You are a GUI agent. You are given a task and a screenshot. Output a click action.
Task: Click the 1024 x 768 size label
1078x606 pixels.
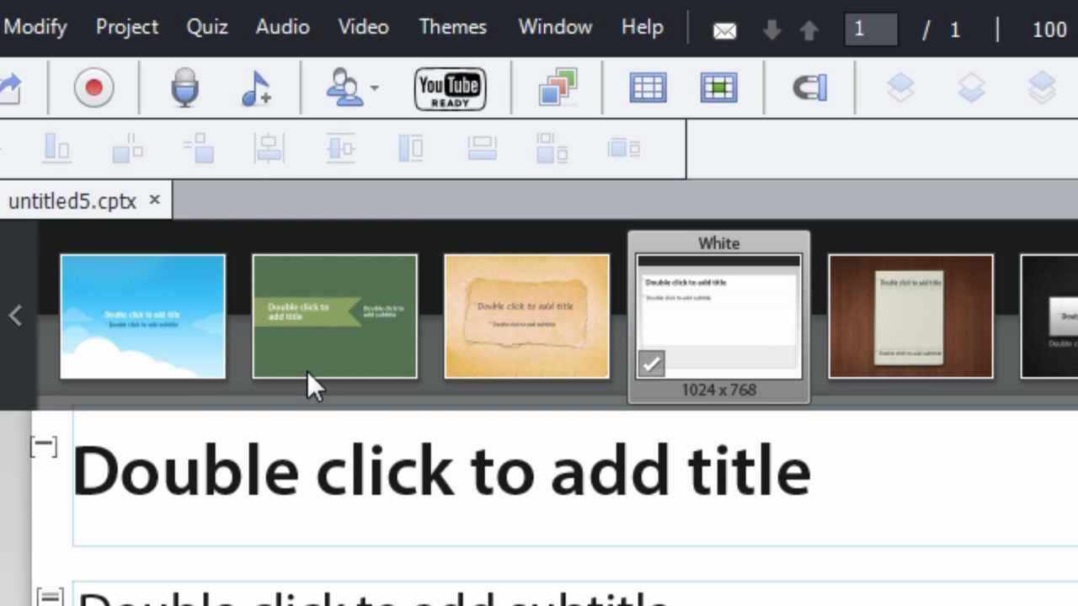pyautogui.click(x=719, y=390)
